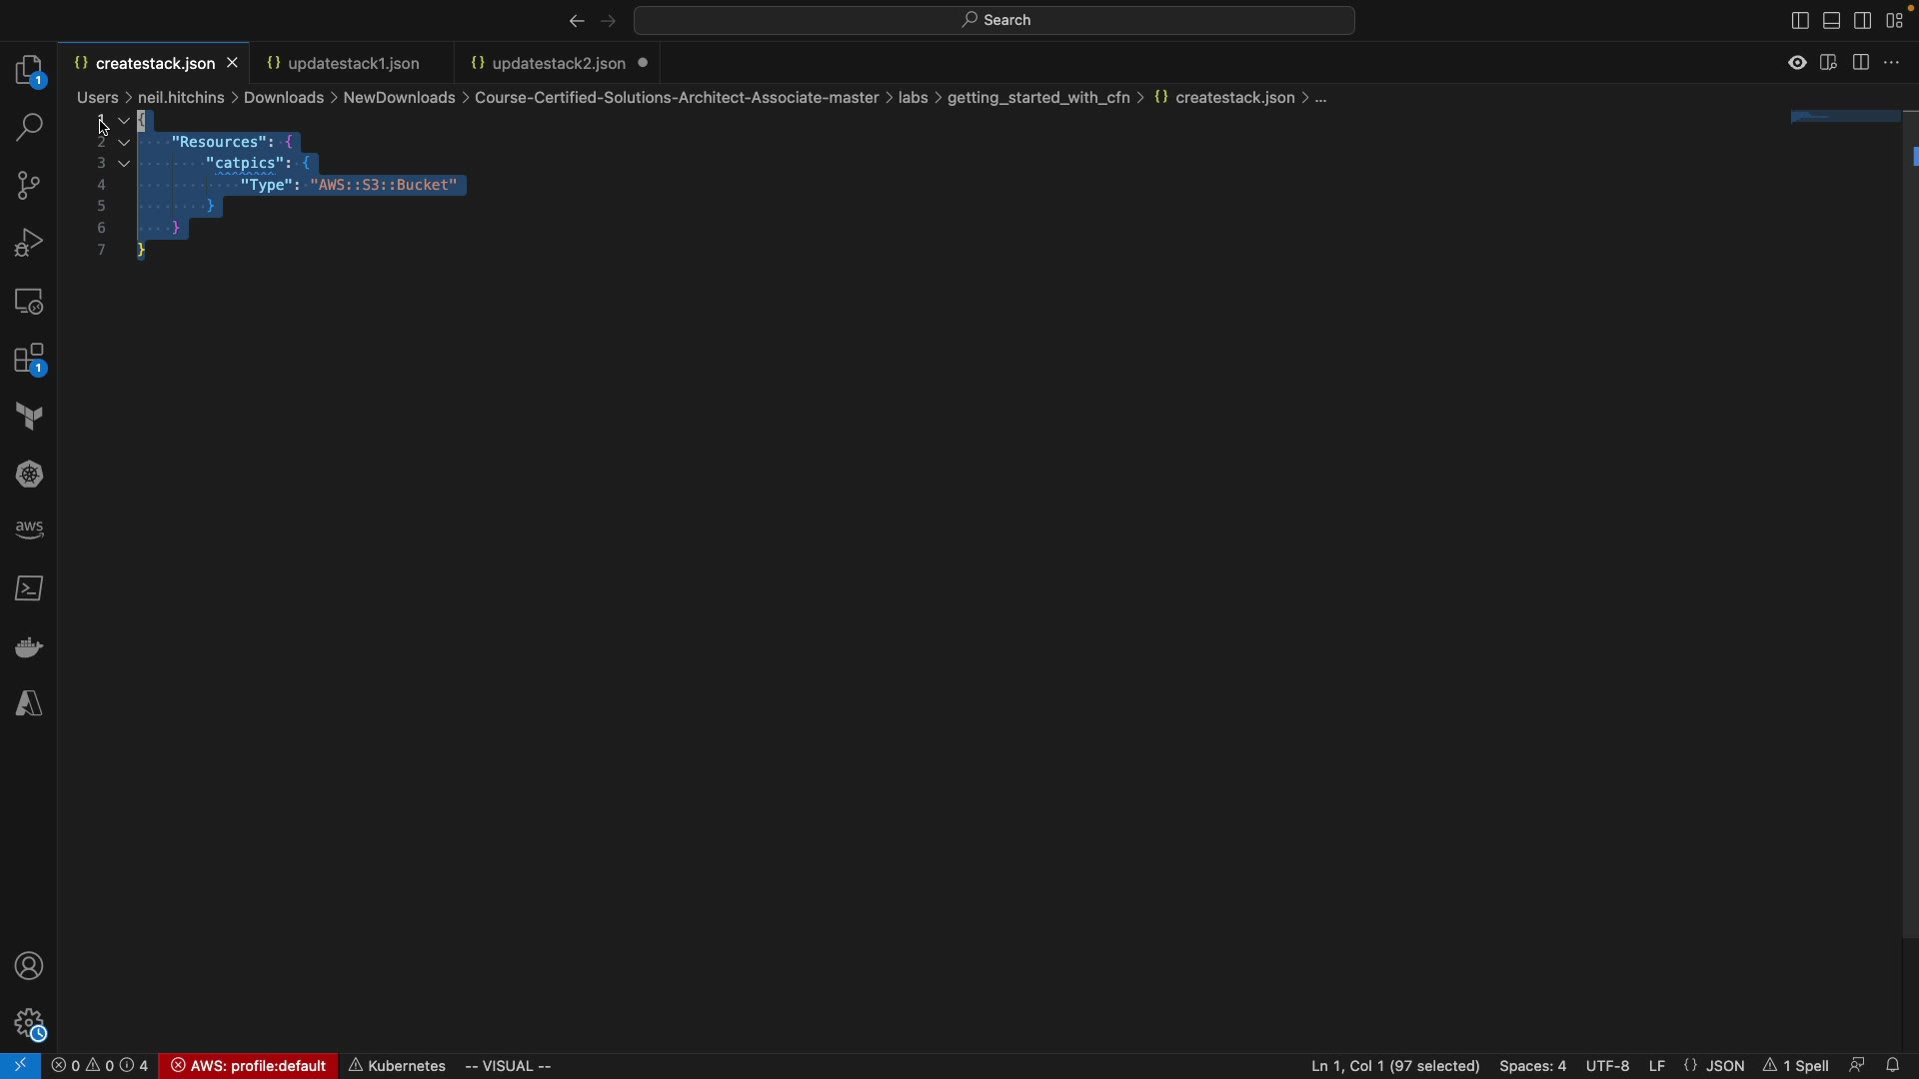Toggle primary side bar layout button
The height and width of the screenshot is (1079, 1919).
(1799, 21)
